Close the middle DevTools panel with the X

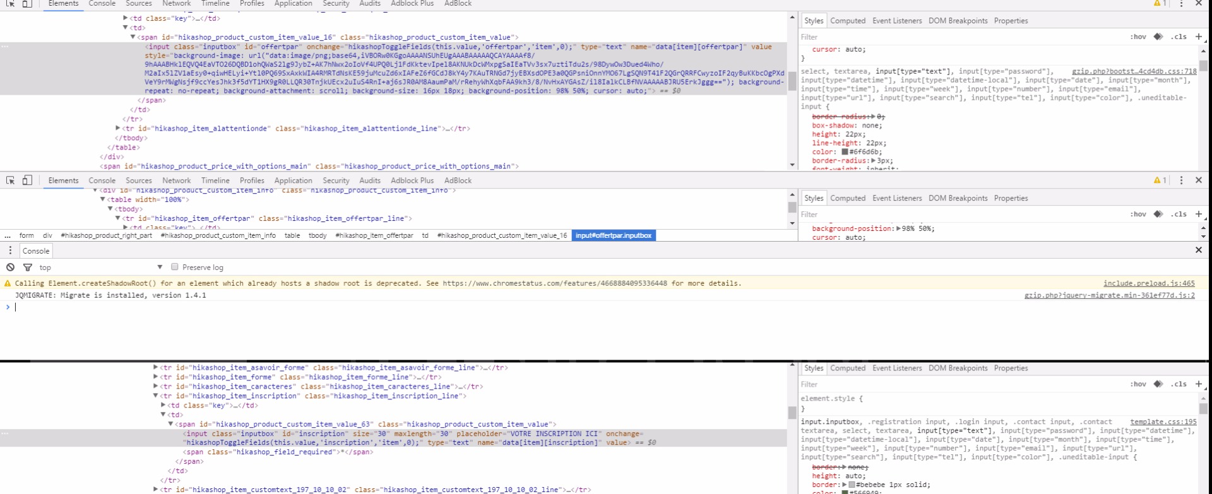pyautogui.click(x=1199, y=180)
